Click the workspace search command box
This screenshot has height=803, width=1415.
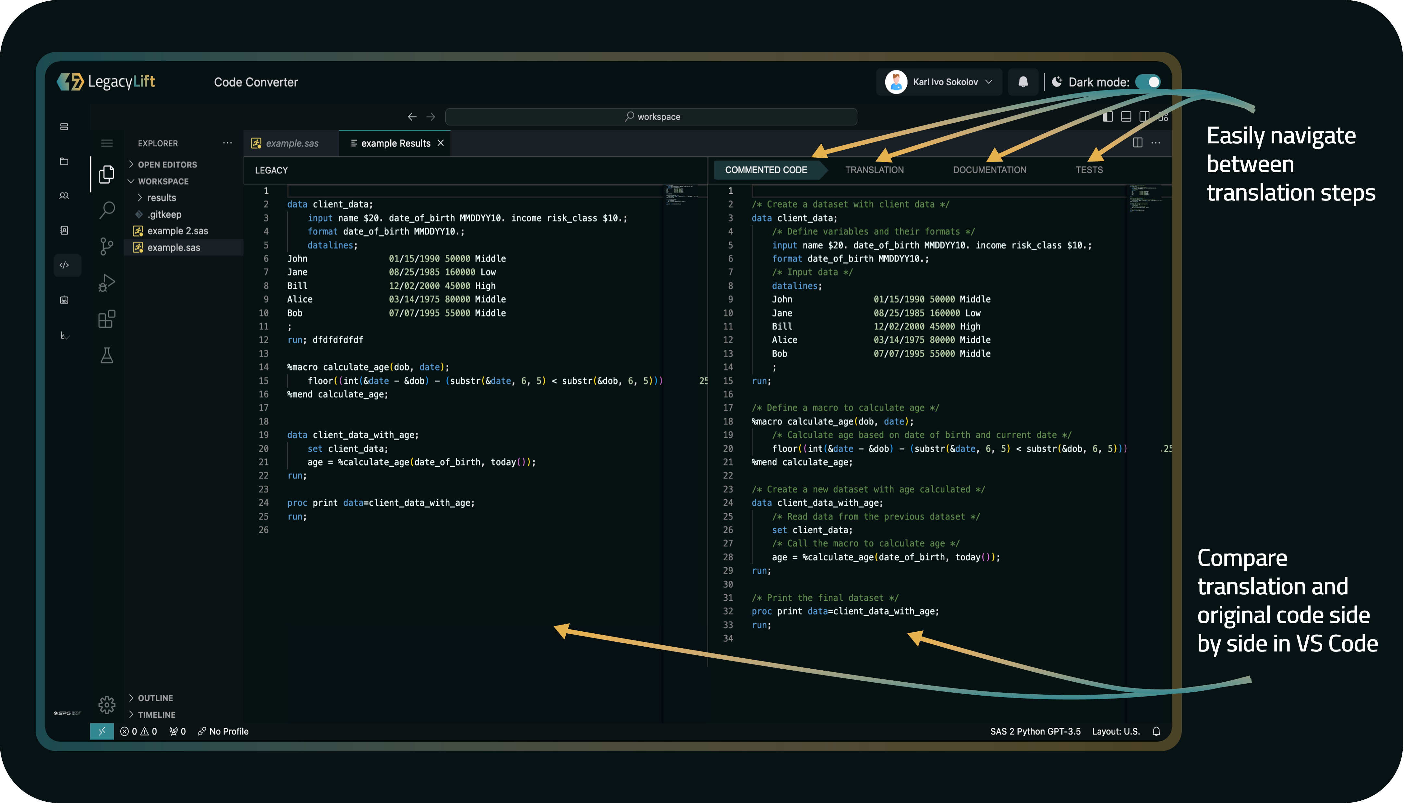651,117
